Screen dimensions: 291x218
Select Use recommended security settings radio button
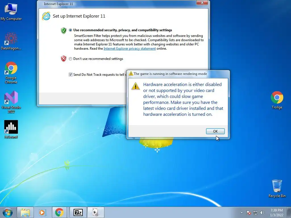(70, 30)
